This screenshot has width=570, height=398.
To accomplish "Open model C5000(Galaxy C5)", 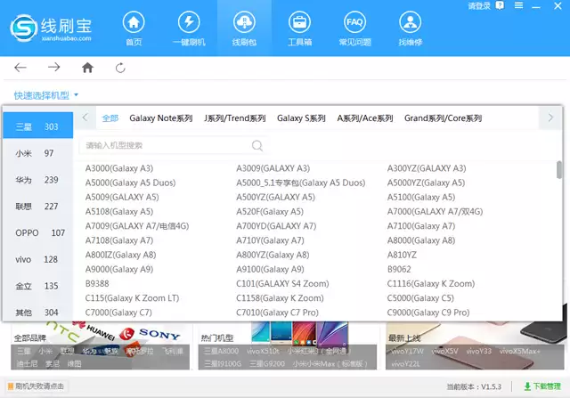I will pos(420,298).
